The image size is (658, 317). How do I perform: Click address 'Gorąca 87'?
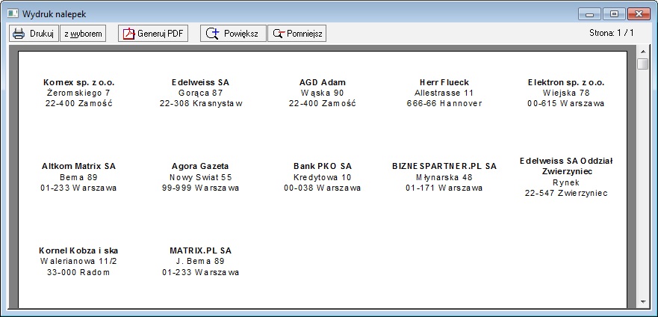pos(201,93)
